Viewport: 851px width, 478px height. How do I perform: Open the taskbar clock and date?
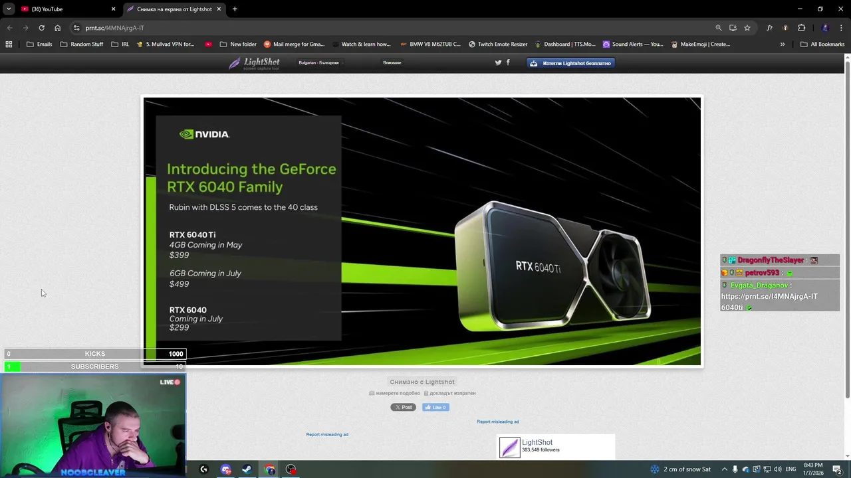click(813, 469)
